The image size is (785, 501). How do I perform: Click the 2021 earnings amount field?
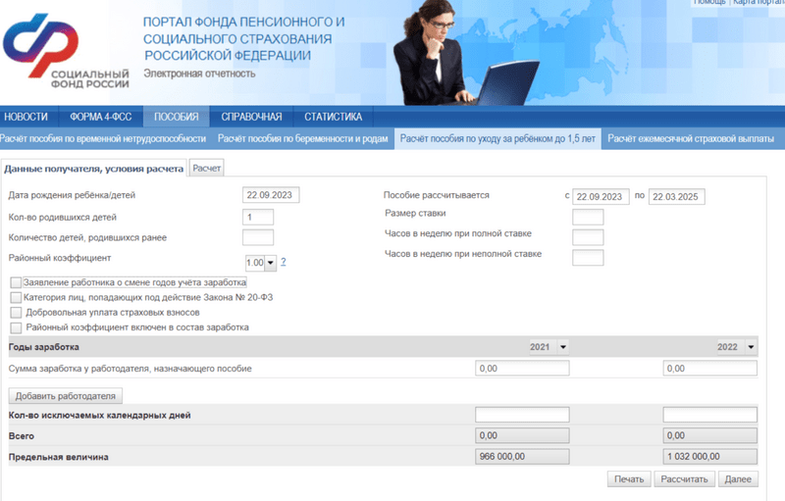point(522,369)
